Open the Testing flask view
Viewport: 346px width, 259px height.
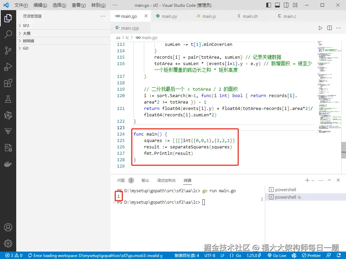(x=8, y=99)
